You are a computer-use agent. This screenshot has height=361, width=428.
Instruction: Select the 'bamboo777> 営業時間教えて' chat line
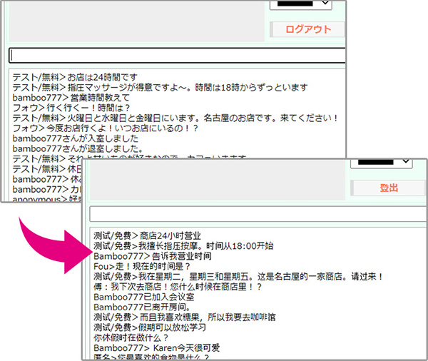(x=71, y=97)
